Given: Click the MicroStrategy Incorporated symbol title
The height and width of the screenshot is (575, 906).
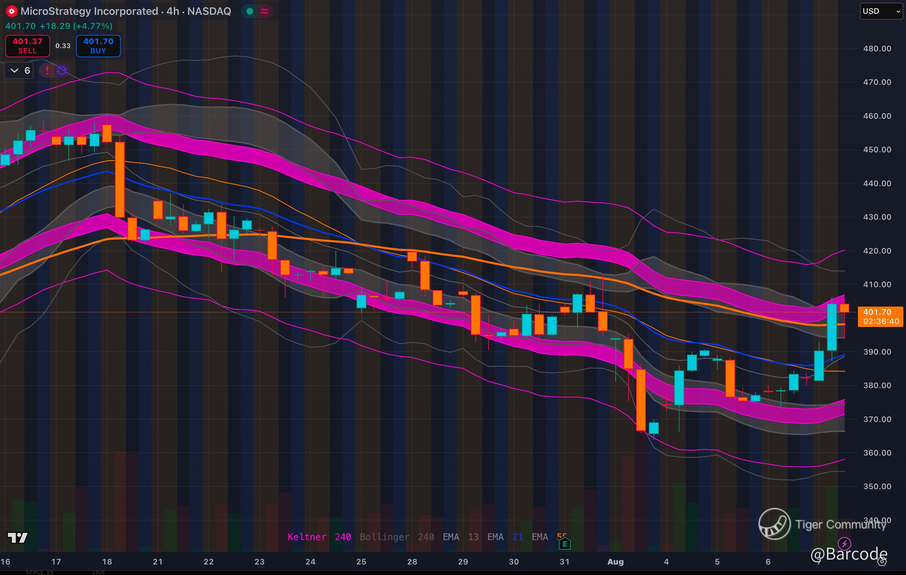Looking at the screenshot, I should click(89, 11).
